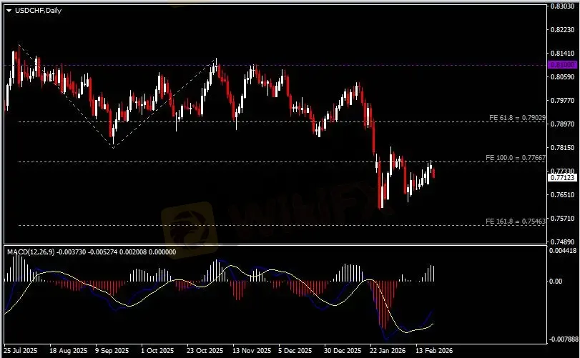Click the 0.78150 price on the scale
Screen dimensions: 580x358
click(x=564, y=148)
